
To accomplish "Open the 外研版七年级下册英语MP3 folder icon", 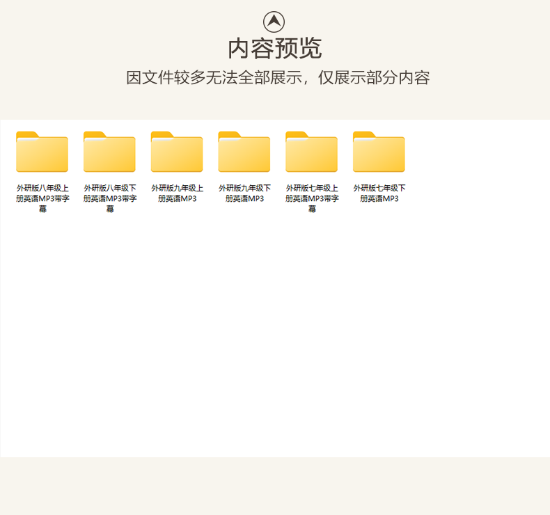I will (x=379, y=152).
